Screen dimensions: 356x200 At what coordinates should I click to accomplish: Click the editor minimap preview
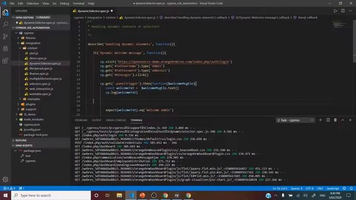(339, 24)
